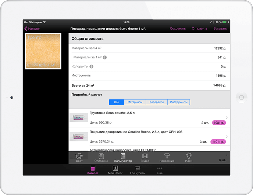Viewport: 253px width, 195px height.
Task: Switch filter to Инструменты segment
Action: coord(179,102)
